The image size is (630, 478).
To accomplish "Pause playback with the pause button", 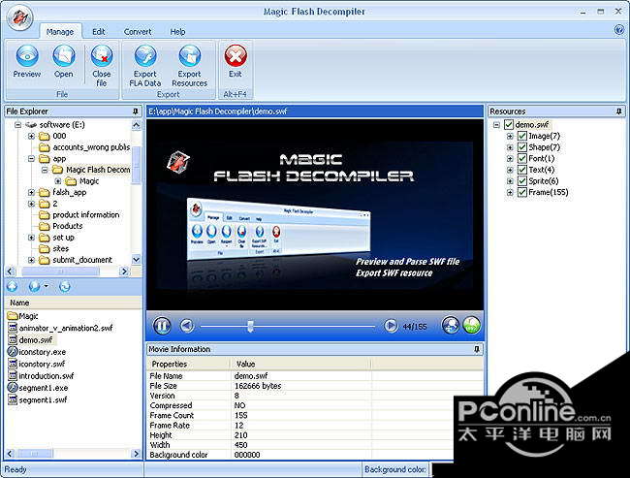I will pos(162,326).
